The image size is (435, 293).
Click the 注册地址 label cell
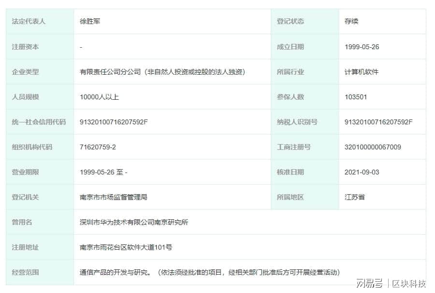[40, 247]
